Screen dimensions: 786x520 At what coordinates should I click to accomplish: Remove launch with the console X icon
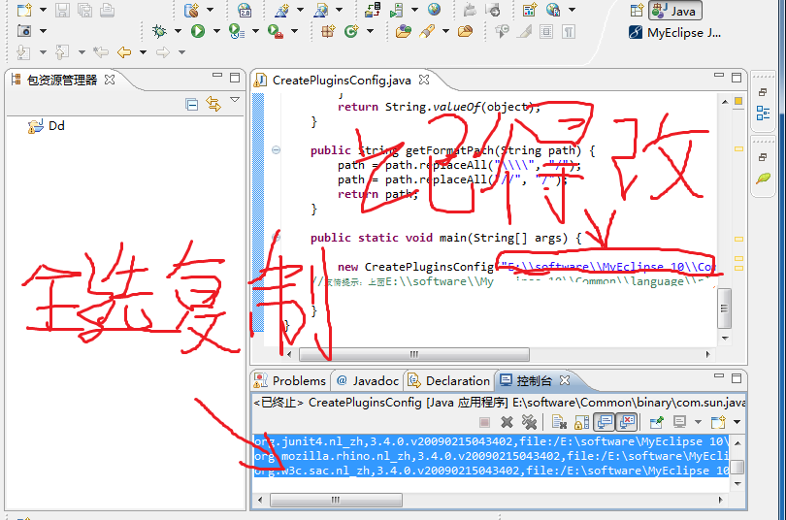[x=507, y=422]
